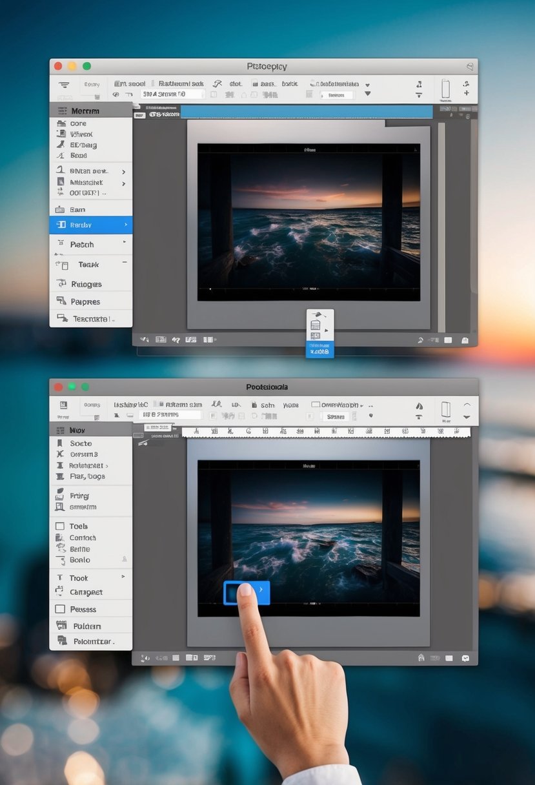Select the Ruioges menu item
Screen dimensions: 535x785
pyautogui.click(x=86, y=284)
